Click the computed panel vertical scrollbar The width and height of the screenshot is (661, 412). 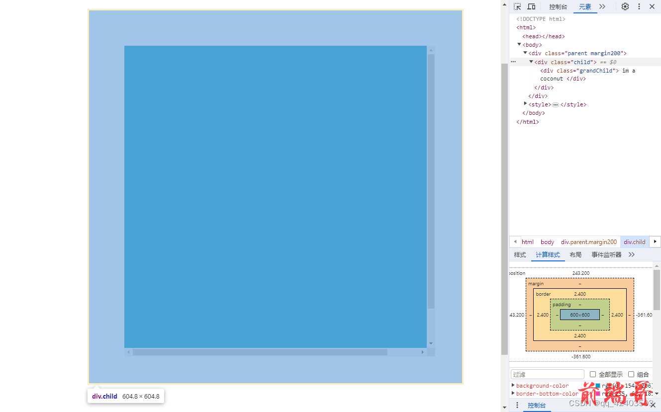(657, 290)
